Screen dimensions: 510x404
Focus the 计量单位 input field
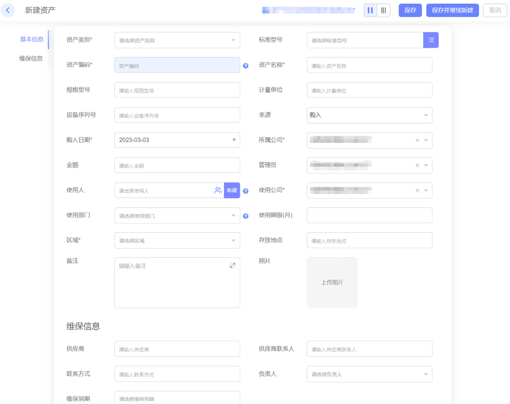(369, 90)
